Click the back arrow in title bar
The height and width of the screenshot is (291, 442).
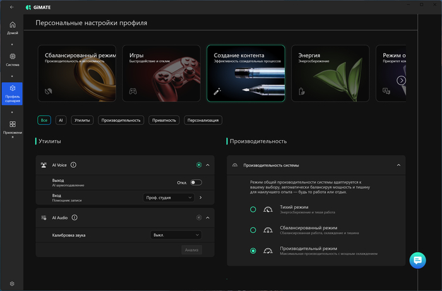[12, 7]
